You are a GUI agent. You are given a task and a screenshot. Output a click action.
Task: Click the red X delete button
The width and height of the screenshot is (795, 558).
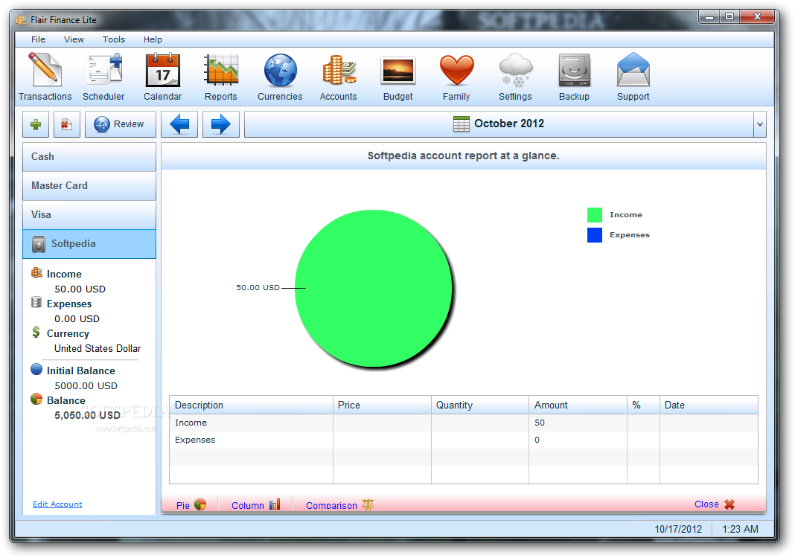coord(67,124)
